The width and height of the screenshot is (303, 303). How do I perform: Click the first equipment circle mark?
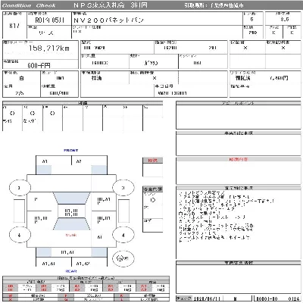click(x=12, y=114)
